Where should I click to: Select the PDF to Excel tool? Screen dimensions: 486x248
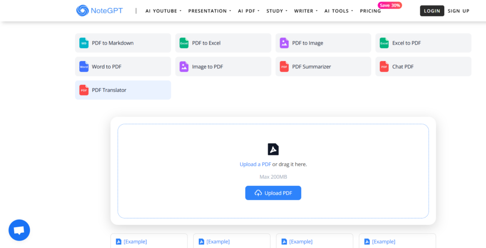tap(223, 43)
